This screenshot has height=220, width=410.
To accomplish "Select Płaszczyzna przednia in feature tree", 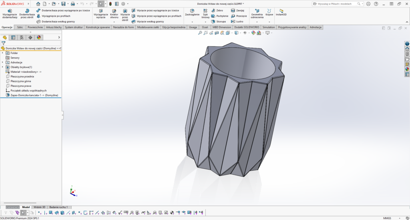I will point(22,76).
